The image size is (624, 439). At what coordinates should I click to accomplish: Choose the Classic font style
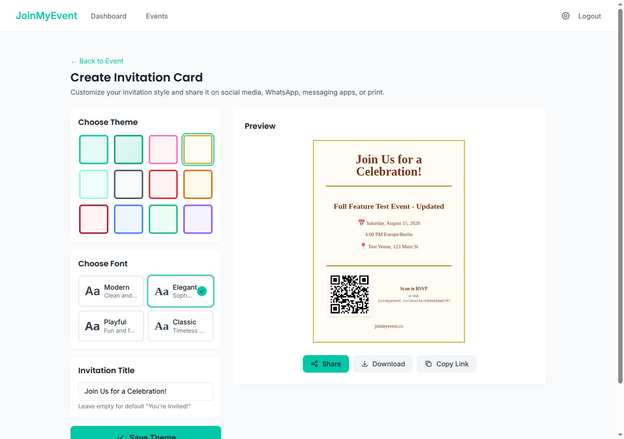pyautogui.click(x=180, y=326)
